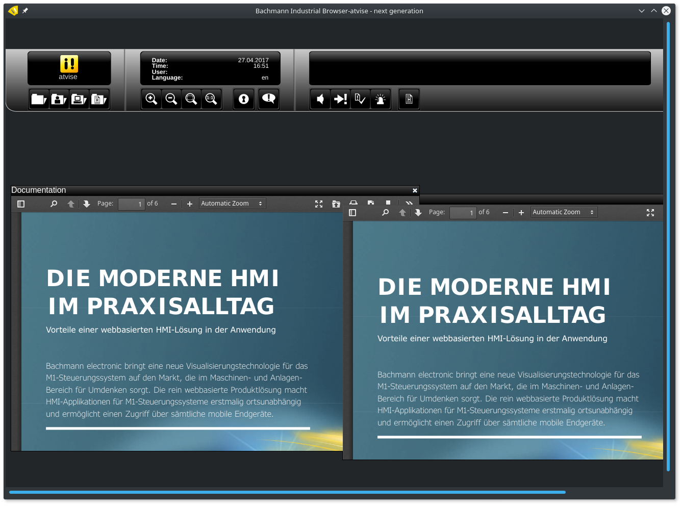The image size is (682, 506).
Task: Click the arrow-exclamation jump to alarm icon
Action: 340,99
